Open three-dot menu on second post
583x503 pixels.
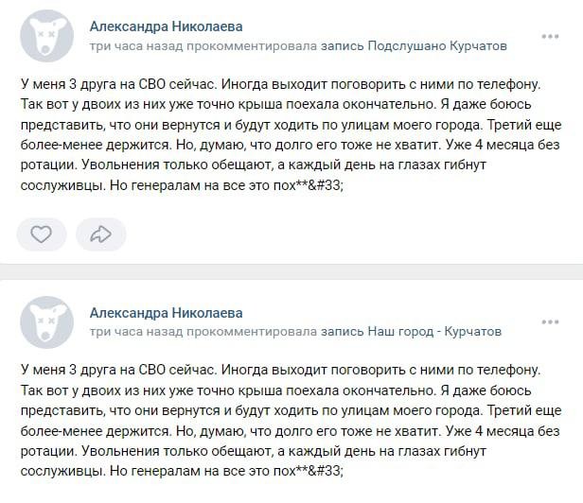[x=550, y=322]
